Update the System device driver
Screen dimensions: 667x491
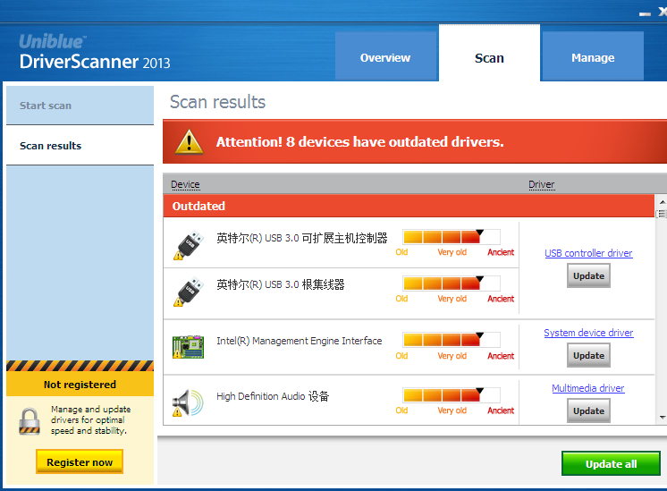click(x=588, y=355)
